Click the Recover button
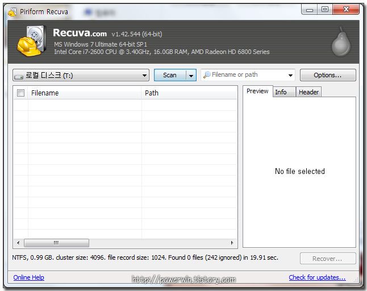 point(328,259)
